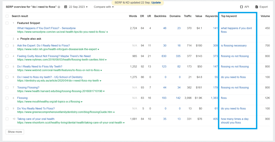Image resolution: width=275 pixels, height=142 pixels.
Task: Click the Top keyword column header
Action: tap(229, 16)
